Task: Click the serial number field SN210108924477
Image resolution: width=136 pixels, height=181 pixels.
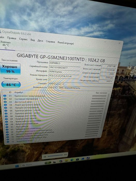Action: click(65, 68)
